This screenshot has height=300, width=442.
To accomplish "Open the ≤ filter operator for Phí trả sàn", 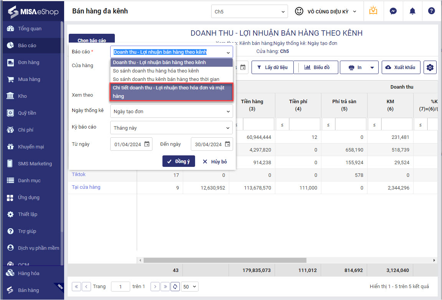I will [x=328, y=125].
